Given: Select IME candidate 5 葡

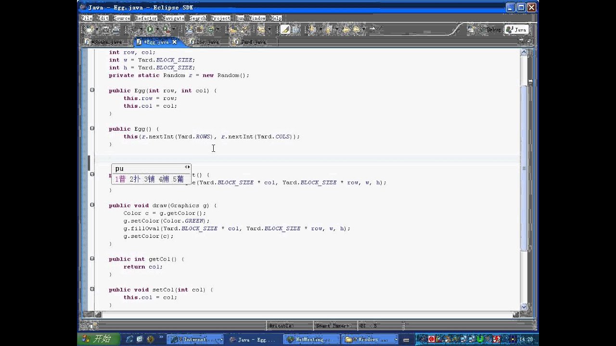Looking at the screenshot, I should pyautogui.click(x=179, y=179).
